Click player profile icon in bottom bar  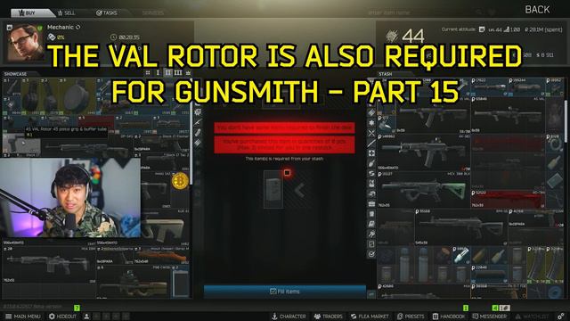point(86,317)
